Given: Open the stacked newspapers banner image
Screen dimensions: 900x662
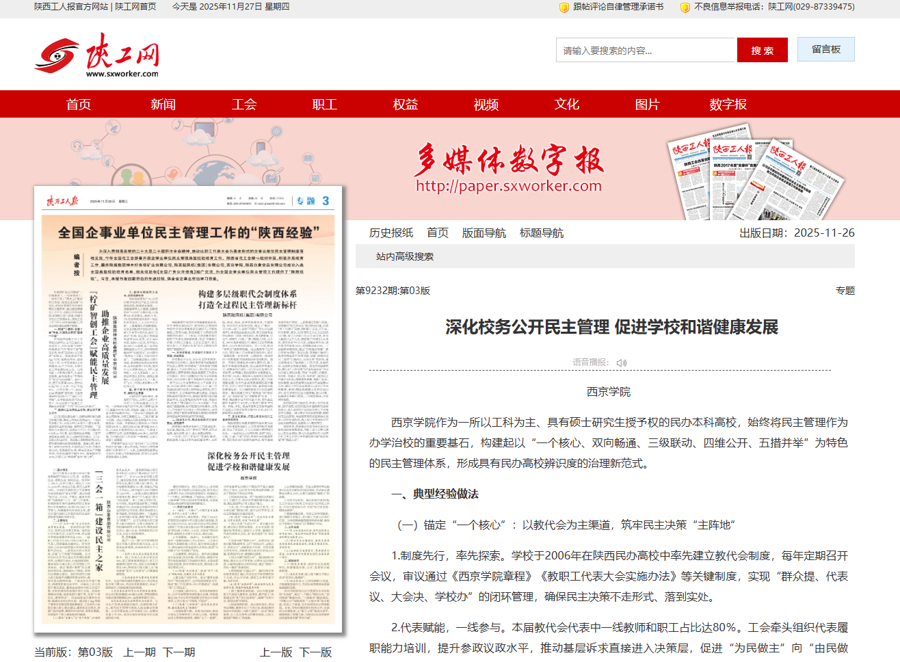Looking at the screenshot, I should (x=754, y=172).
